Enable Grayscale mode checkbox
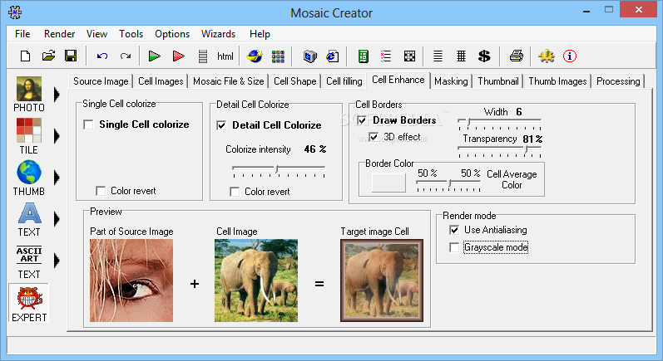Image resolution: width=663 pixels, height=361 pixels. click(454, 247)
